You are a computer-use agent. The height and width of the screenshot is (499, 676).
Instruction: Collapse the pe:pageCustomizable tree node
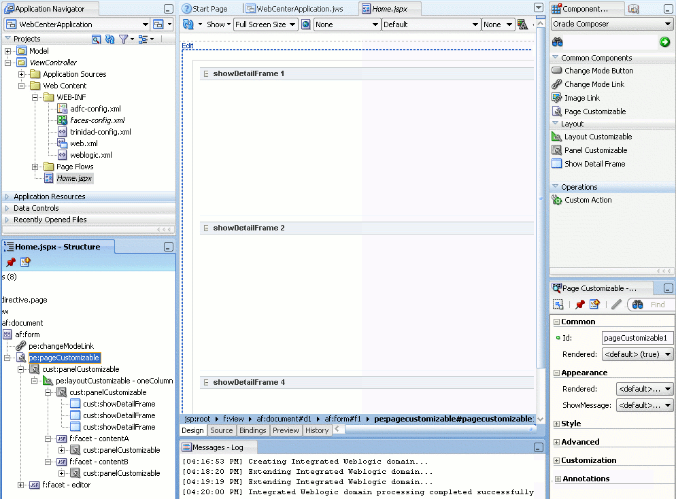[x=7, y=358]
